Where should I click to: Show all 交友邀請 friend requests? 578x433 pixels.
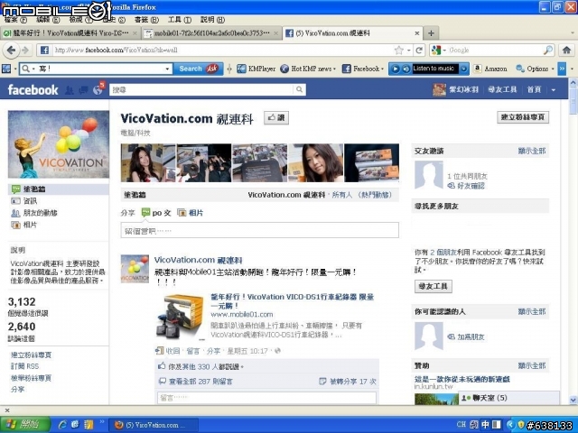pos(532,151)
